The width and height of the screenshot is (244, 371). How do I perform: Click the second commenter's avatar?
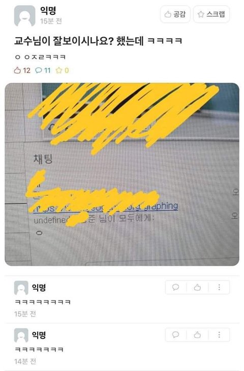pyautogui.click(x=21, y=335)
